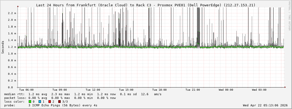Click the red arrow atop the y-axis

(x=18, y=6)
